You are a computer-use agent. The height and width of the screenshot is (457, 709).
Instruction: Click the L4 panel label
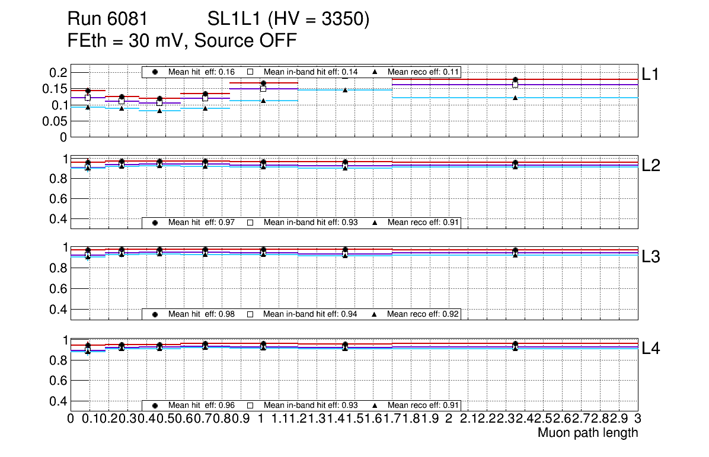point(651,349)
